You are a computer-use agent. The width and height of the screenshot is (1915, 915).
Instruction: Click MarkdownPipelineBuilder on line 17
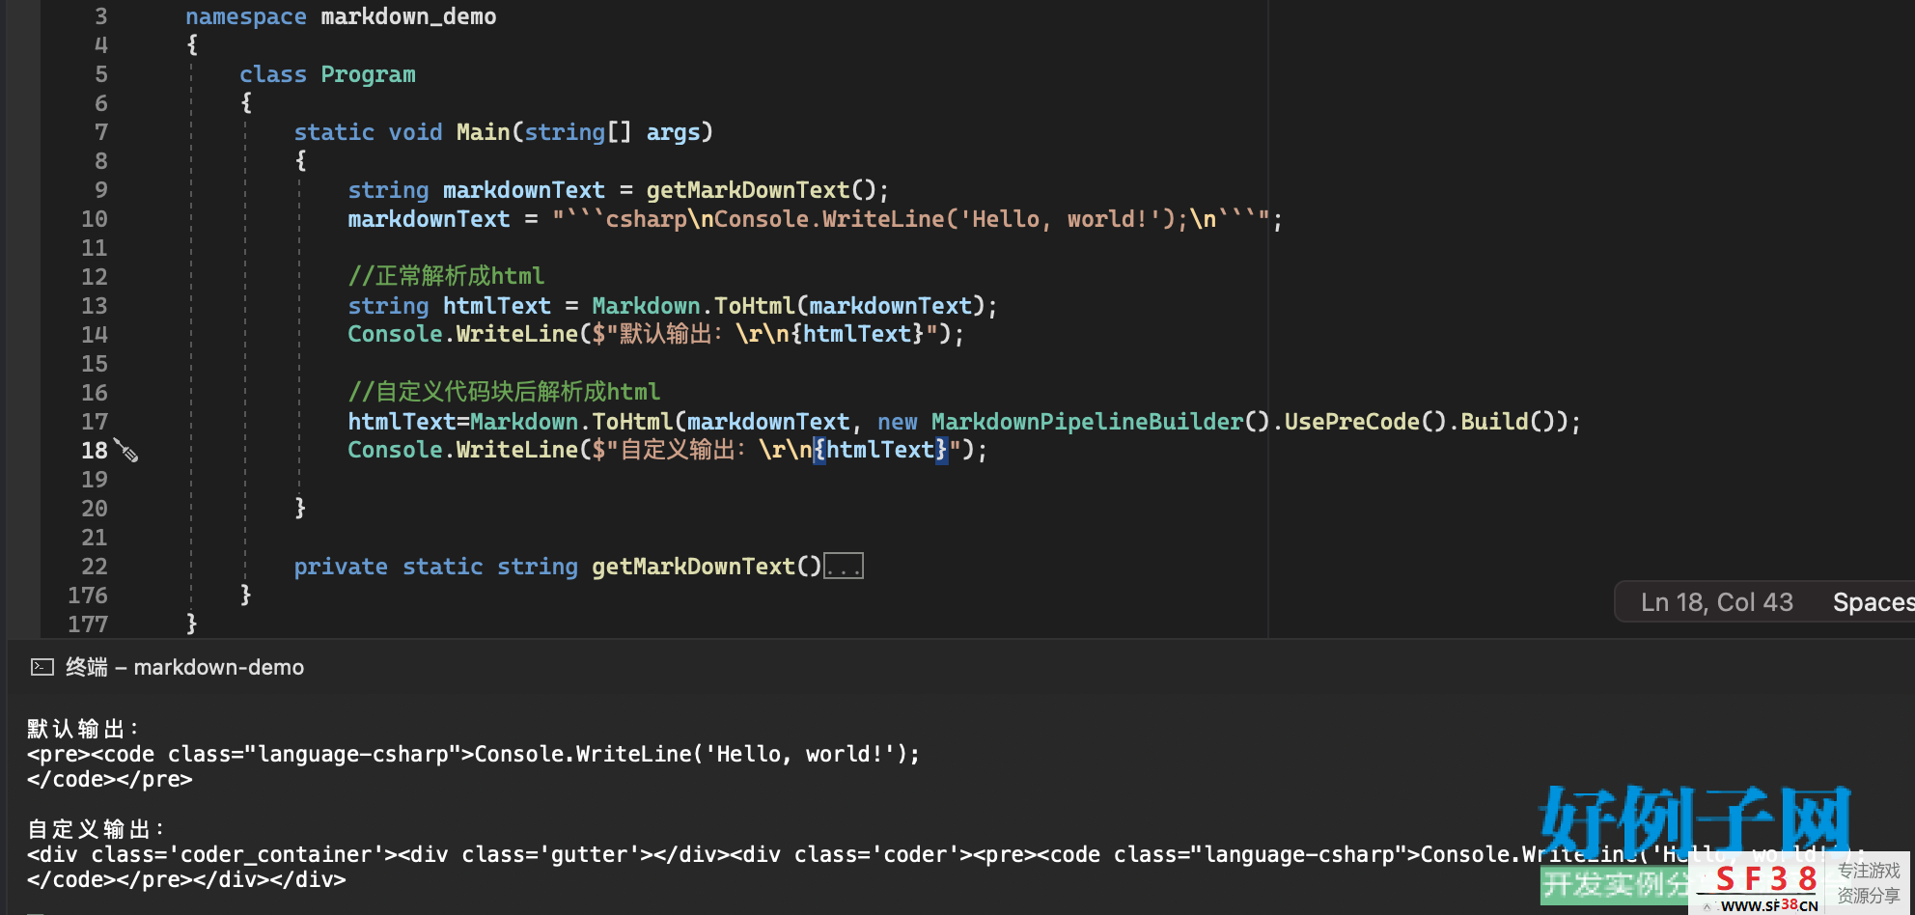pyautogui.click(x=1087, y=422)
